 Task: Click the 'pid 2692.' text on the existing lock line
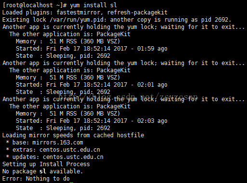pos(216,20)
